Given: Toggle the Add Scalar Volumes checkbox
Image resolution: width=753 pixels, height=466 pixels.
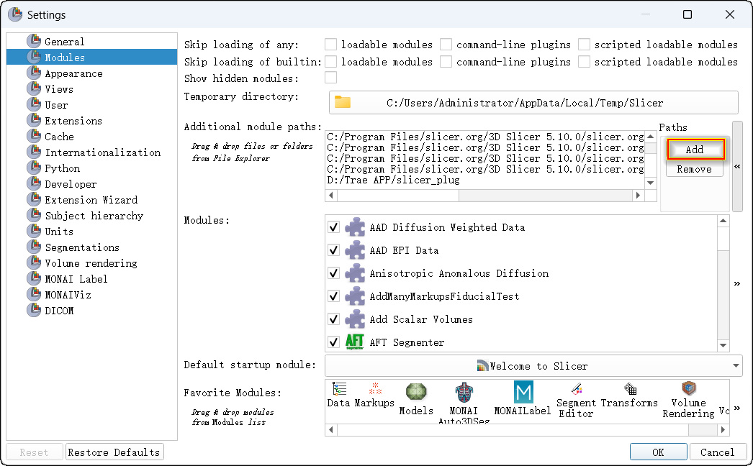Looking at the screenshot, I should click(333, 319).
